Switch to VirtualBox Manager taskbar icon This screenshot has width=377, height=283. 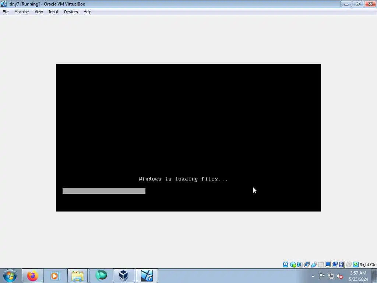point(124,276)
